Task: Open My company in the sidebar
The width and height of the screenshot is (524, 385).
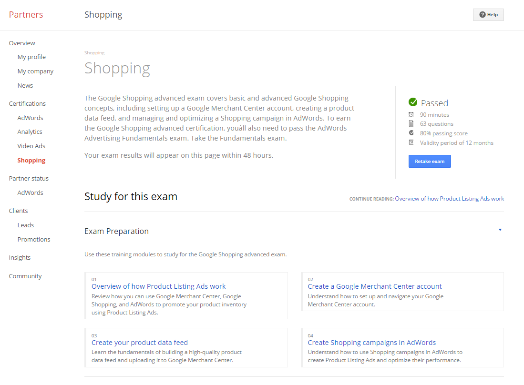Action: 35,71
